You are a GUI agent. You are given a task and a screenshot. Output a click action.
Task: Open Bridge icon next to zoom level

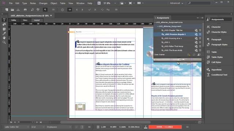[x=99, y=3]
